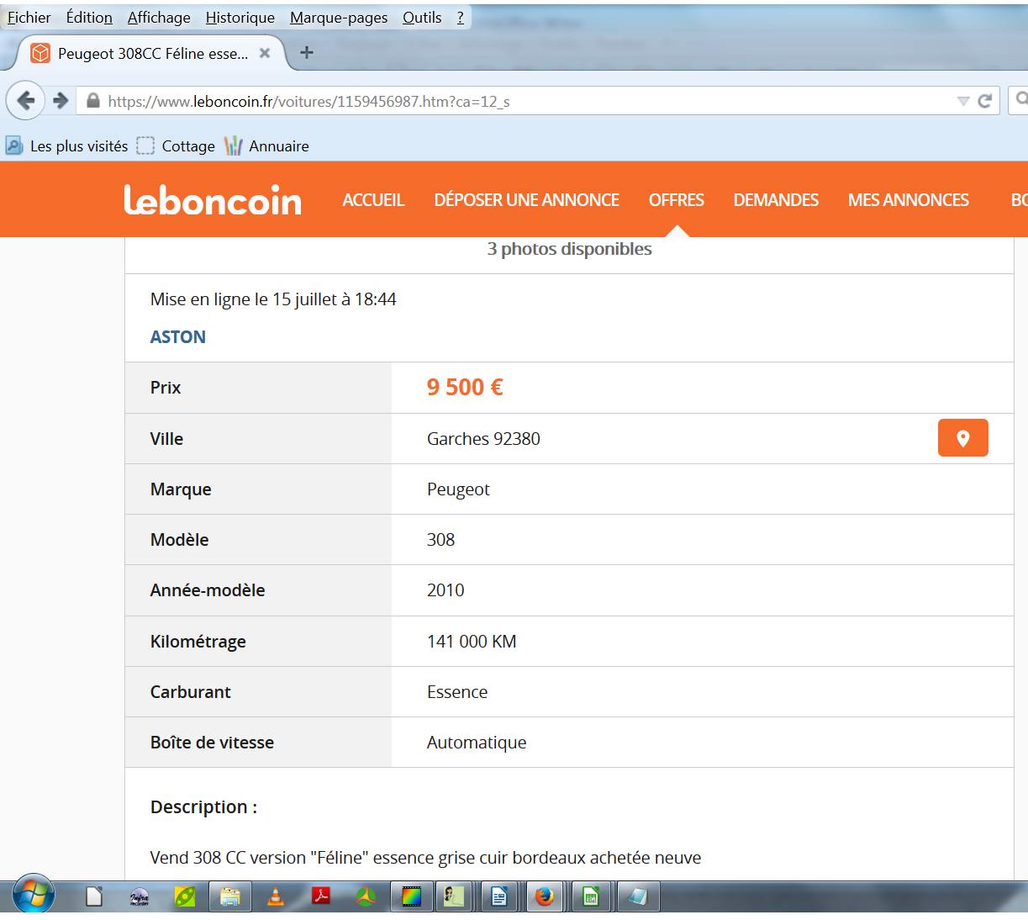Select the Peugeot 308CC Féline tab
1028x920 pixels.
pyautogui.click(x=151, y=53)
